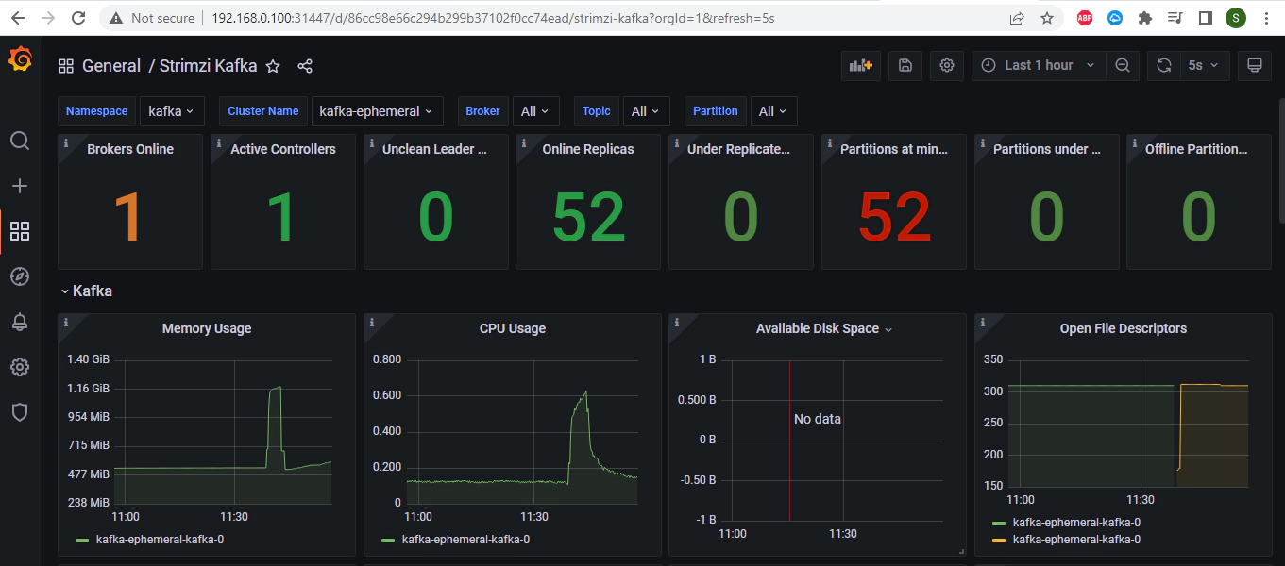The height and width of the screenshot is (566, 1285).
Task: Open the Adblock Plus extension icon
Action: coord(1086,18)
